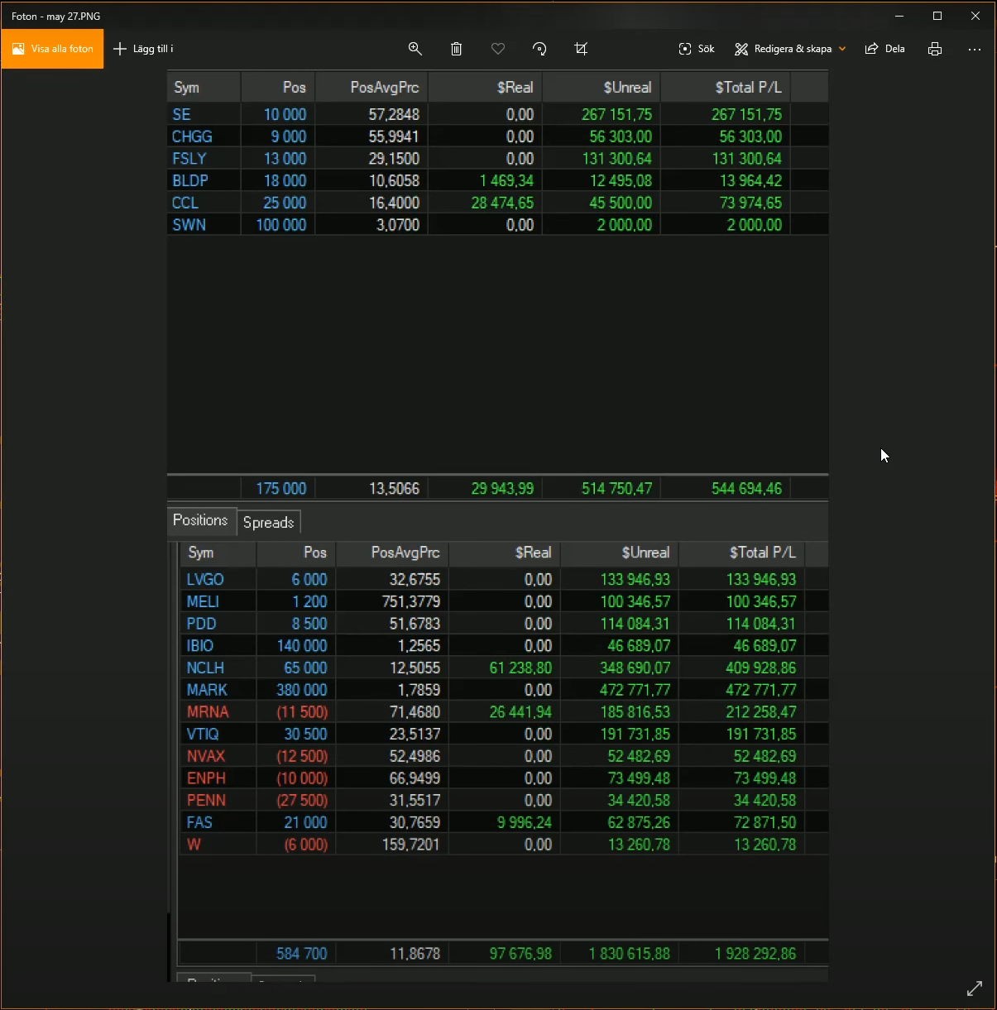Click the MRNA symbol in the positions list
Image resolution: width=997 pixels, height=1010 pixels.
[208, 711]
